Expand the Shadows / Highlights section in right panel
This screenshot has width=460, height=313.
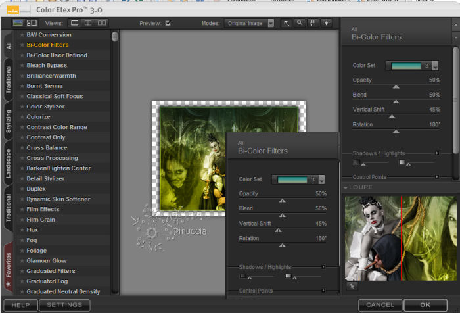[x=438, y=153]
